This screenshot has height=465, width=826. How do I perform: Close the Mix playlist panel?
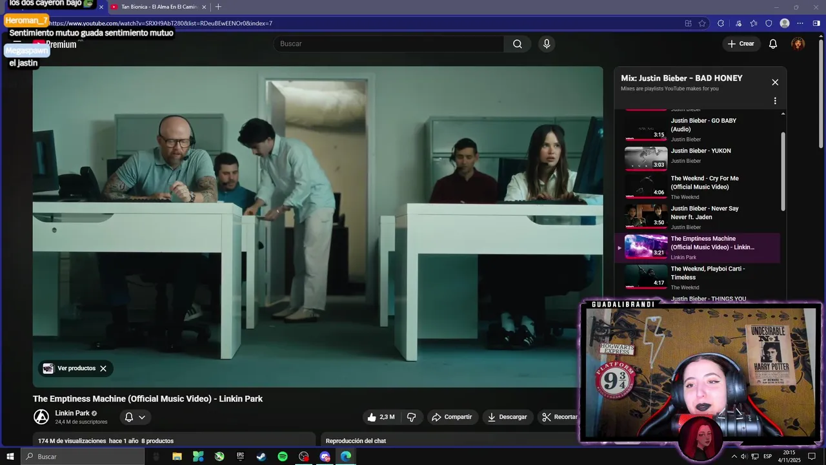point(775,82)
